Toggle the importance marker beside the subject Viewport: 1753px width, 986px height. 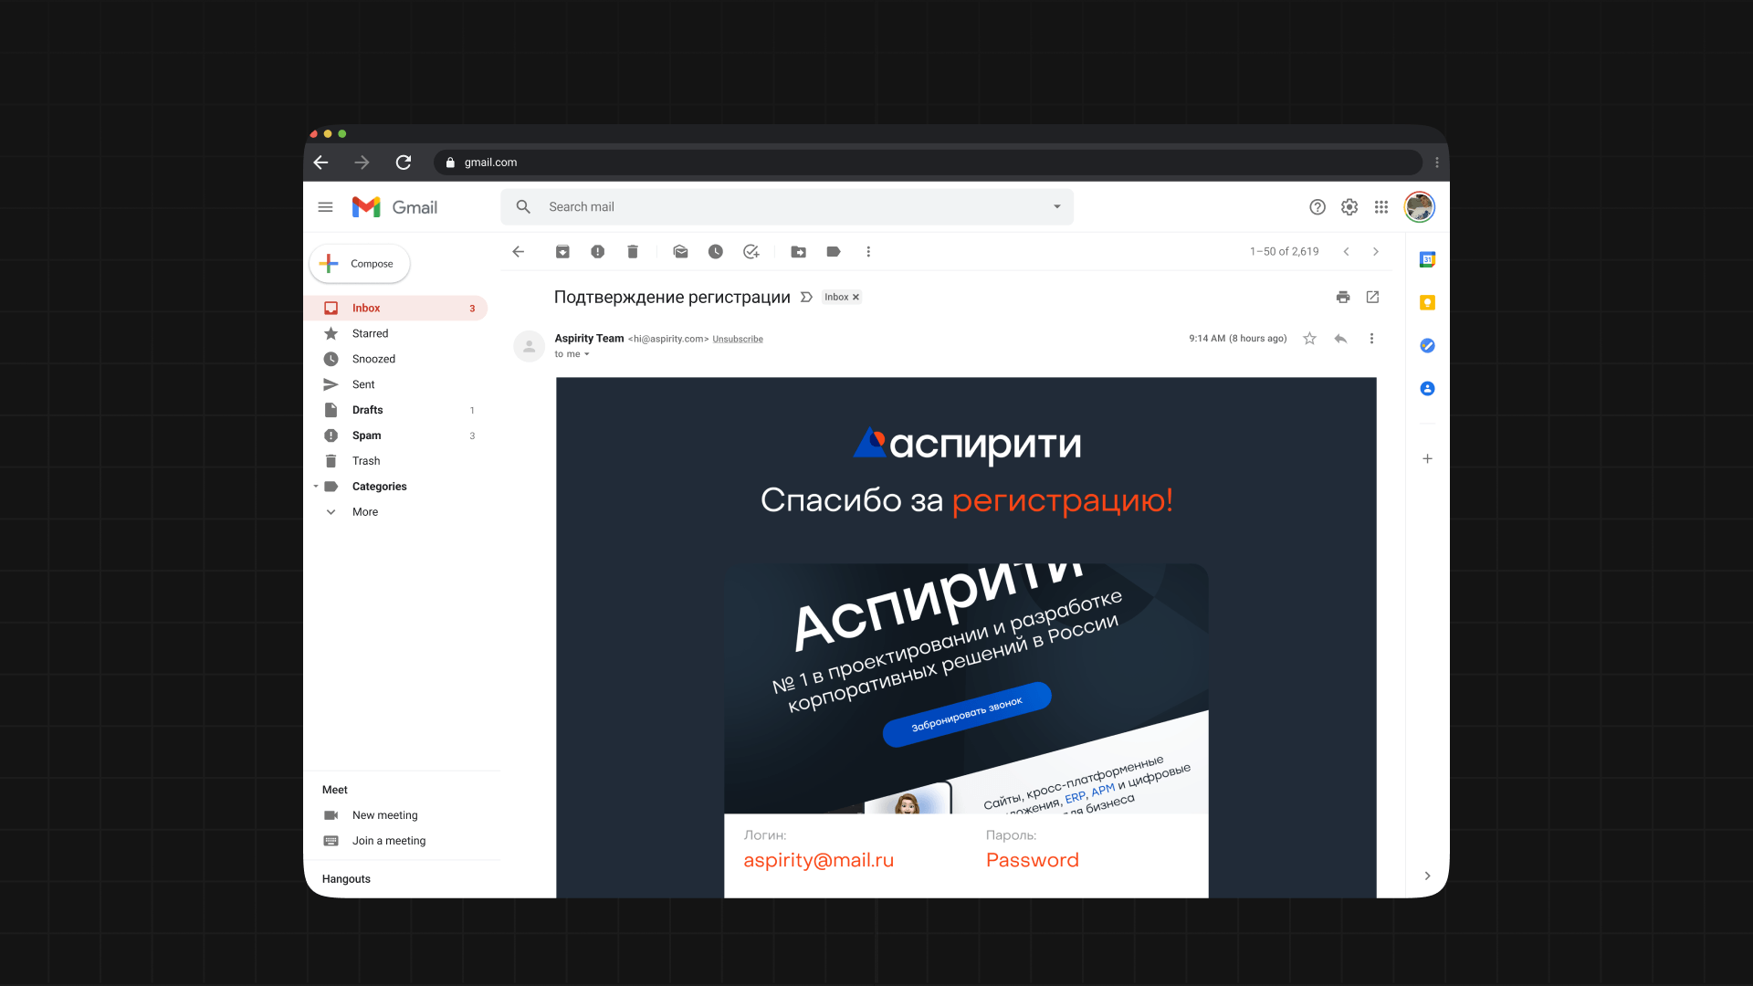tap(806, 298)
